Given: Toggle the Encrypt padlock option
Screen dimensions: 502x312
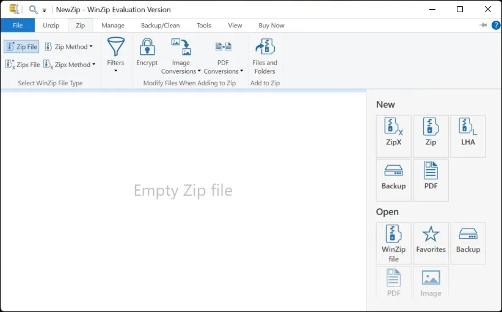Looking at the screenshot, I should [147, 52].
